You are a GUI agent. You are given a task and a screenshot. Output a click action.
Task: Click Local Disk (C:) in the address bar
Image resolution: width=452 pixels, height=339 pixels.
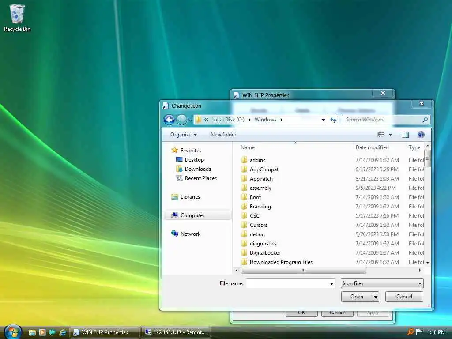pos(228,120)
